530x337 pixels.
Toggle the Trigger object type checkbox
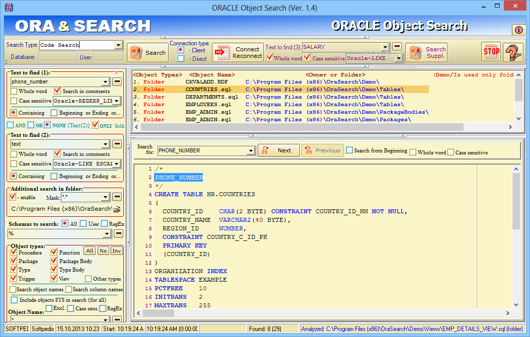(x=14, y=278)
